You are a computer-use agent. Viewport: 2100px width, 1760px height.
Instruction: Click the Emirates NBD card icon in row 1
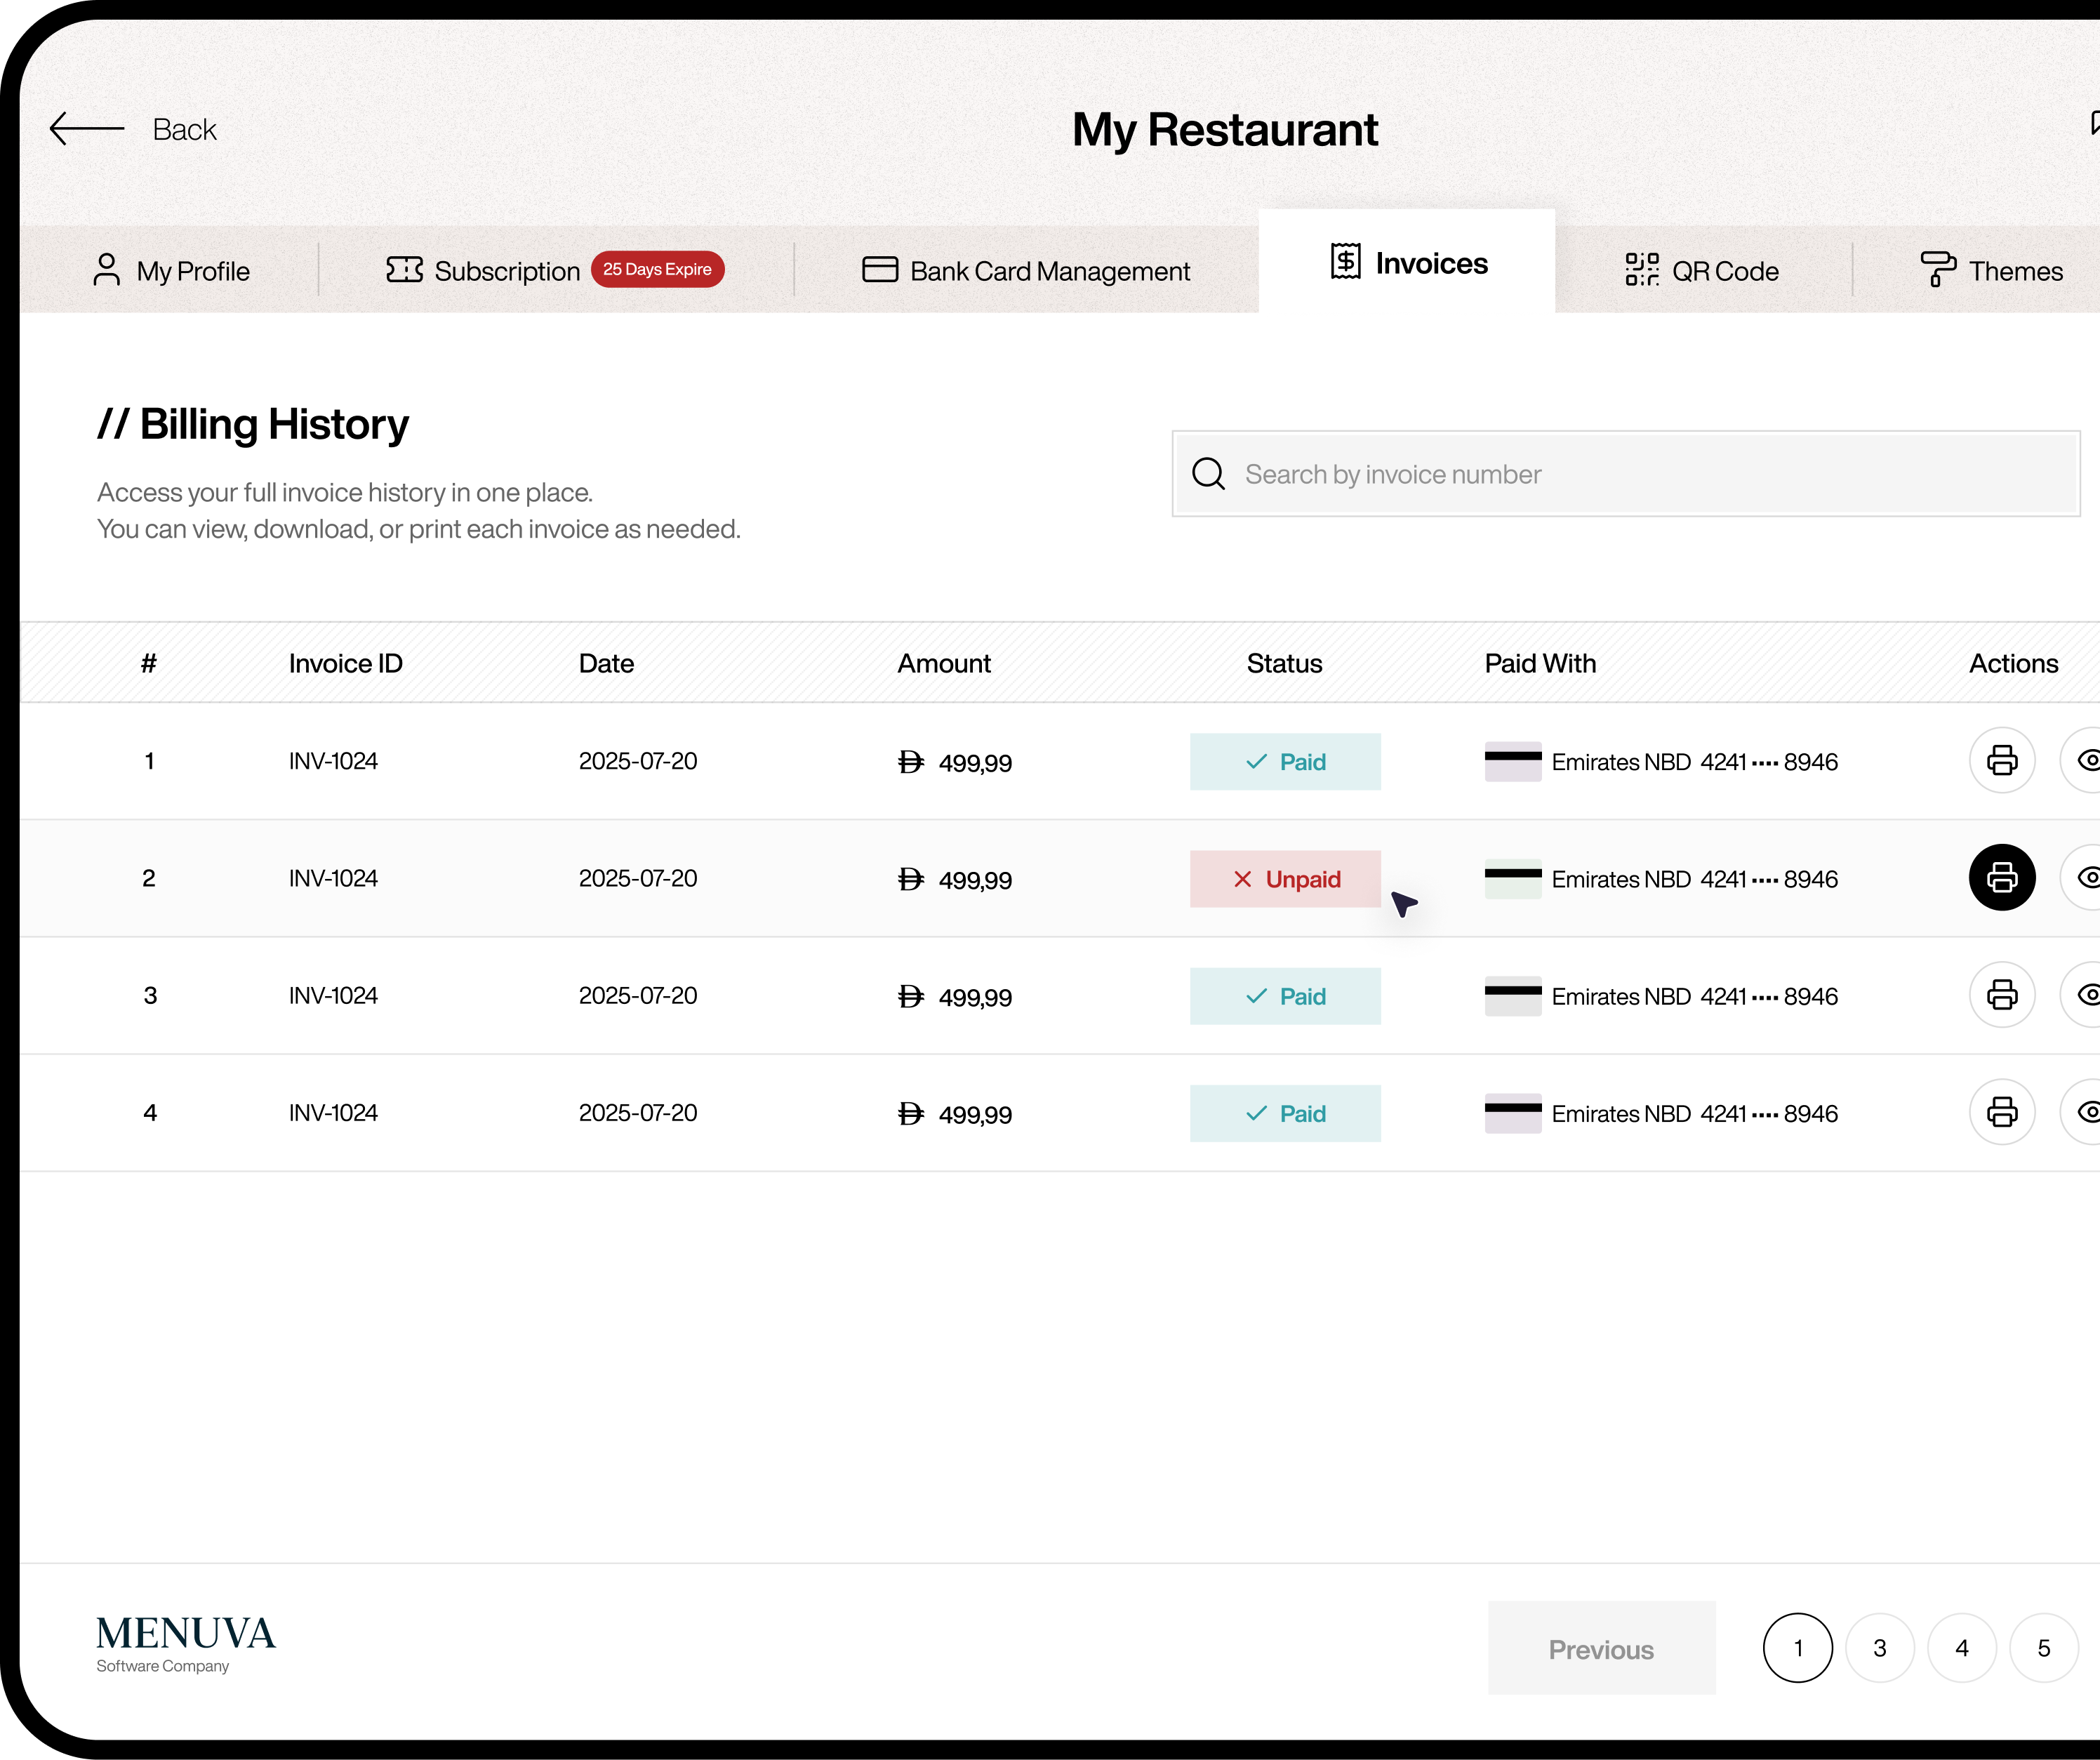coord(1512,762)
